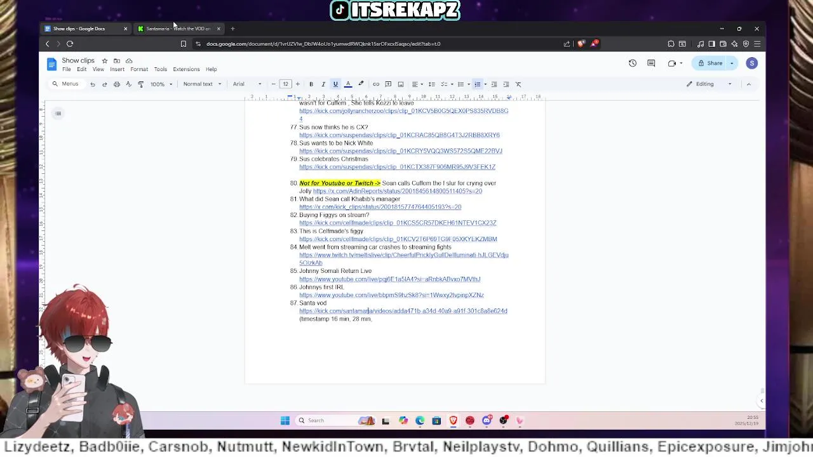Click the Redo arrow in Docs toolbar
The width and height of the screenshot is (813, 457).
point(105,84)
